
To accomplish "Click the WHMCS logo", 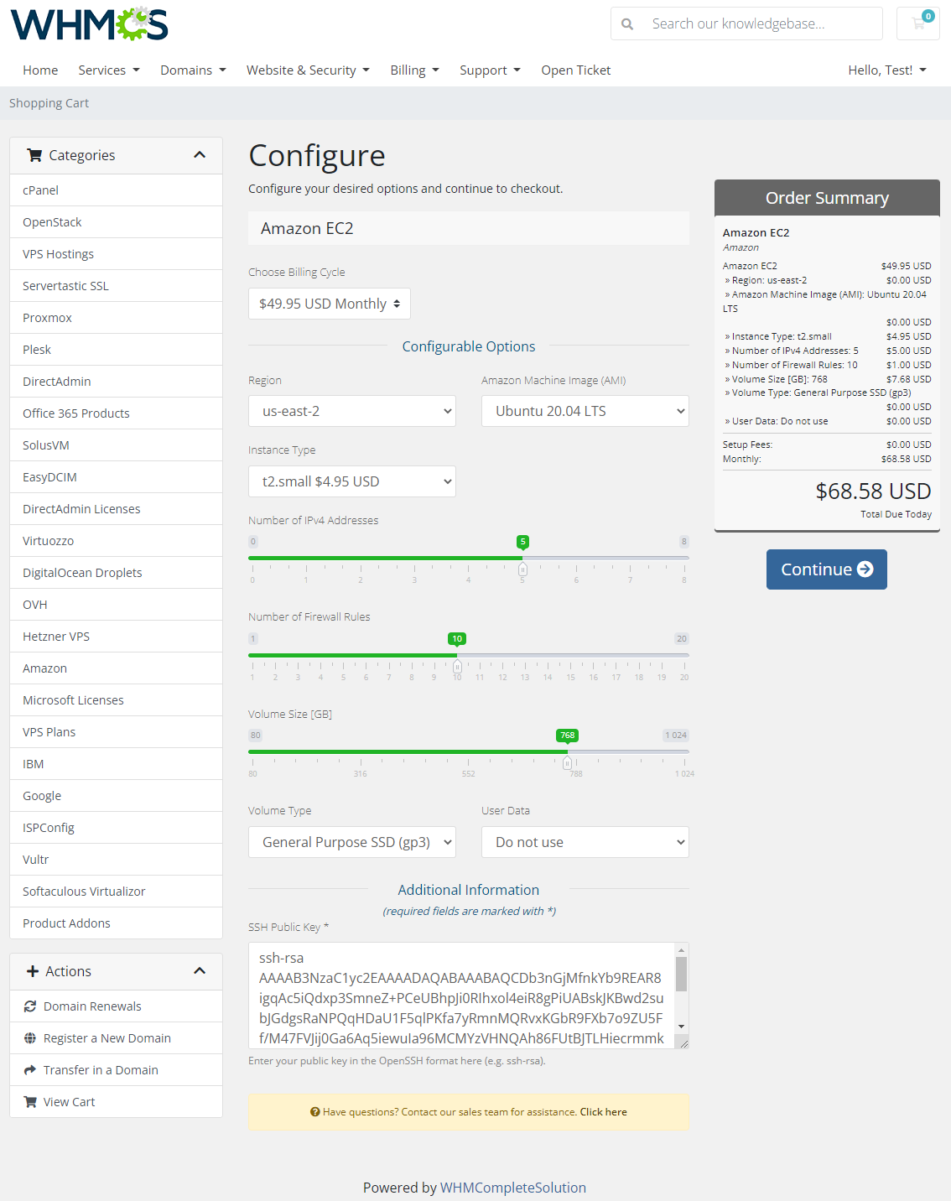I will 88,23.
